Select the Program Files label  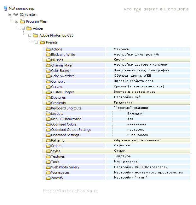pyautogui.click(x=36, y=21)
